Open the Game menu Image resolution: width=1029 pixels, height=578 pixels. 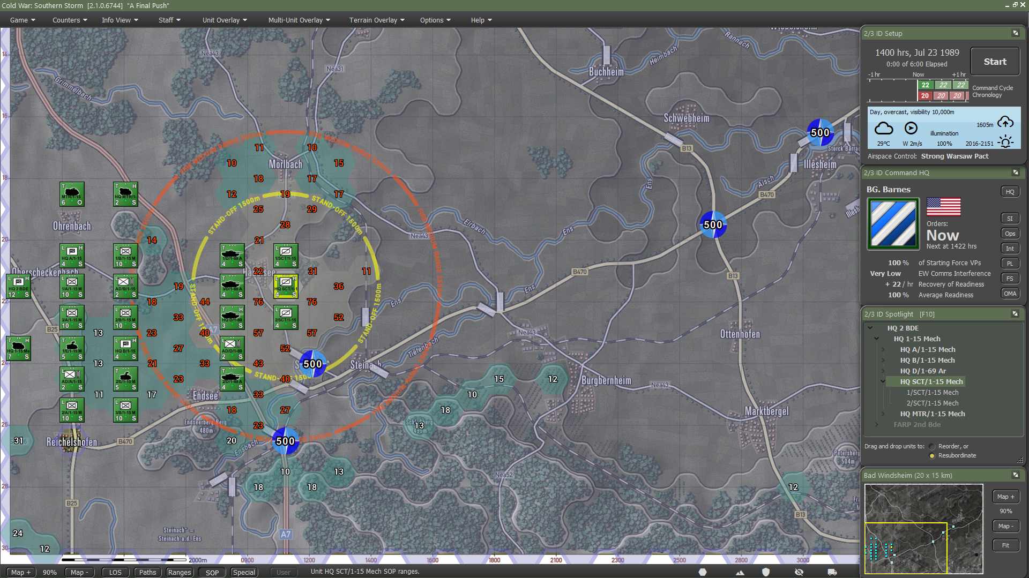(x=23, y=20)
